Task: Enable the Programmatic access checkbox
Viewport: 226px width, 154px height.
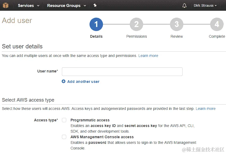Action: (64, 120)
